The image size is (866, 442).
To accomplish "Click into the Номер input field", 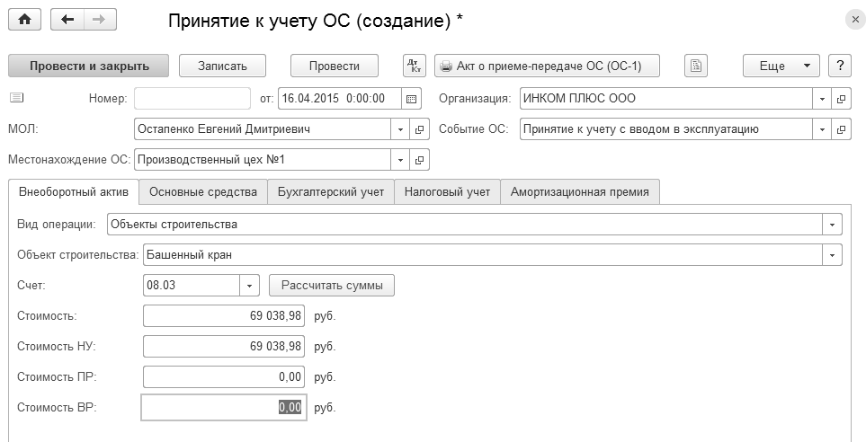I will click(192, 99).
